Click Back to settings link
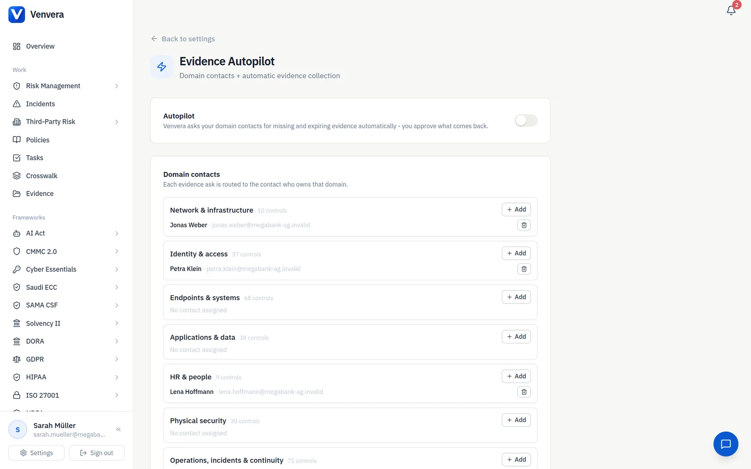 coord(183,39)
